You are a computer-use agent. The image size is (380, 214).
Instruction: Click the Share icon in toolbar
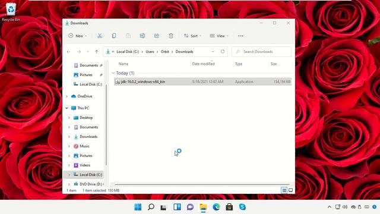[157, 36]
